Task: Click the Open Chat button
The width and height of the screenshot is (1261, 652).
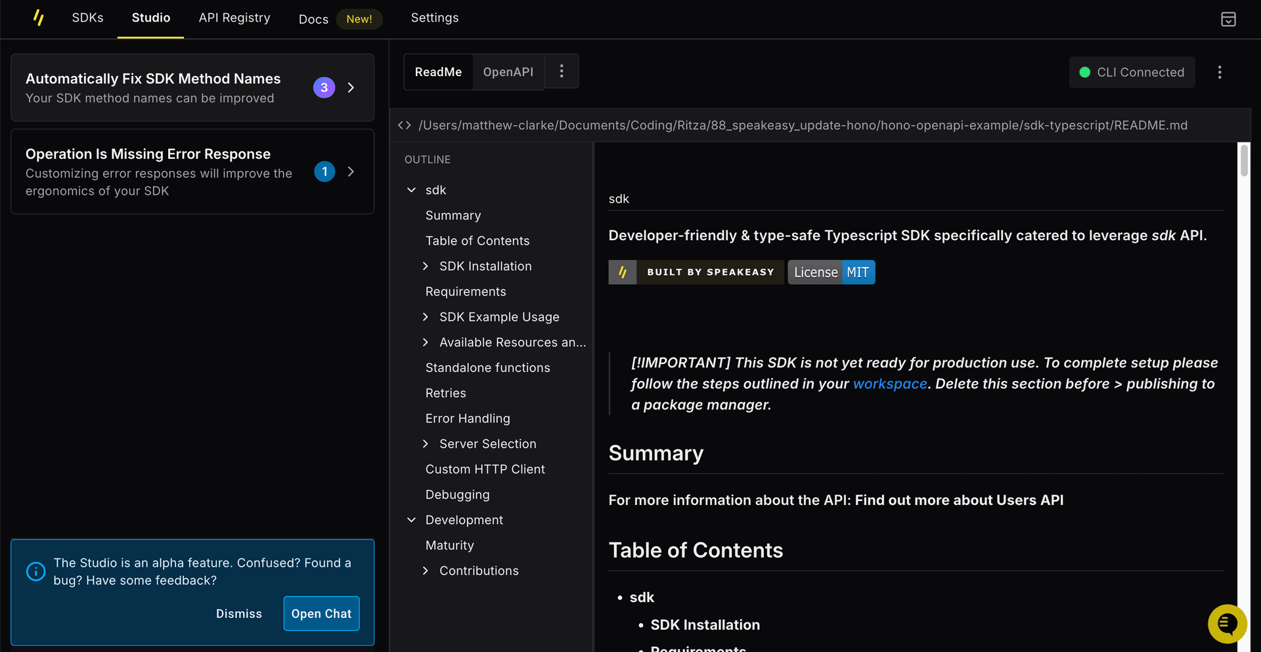Action: click(321, 613)
